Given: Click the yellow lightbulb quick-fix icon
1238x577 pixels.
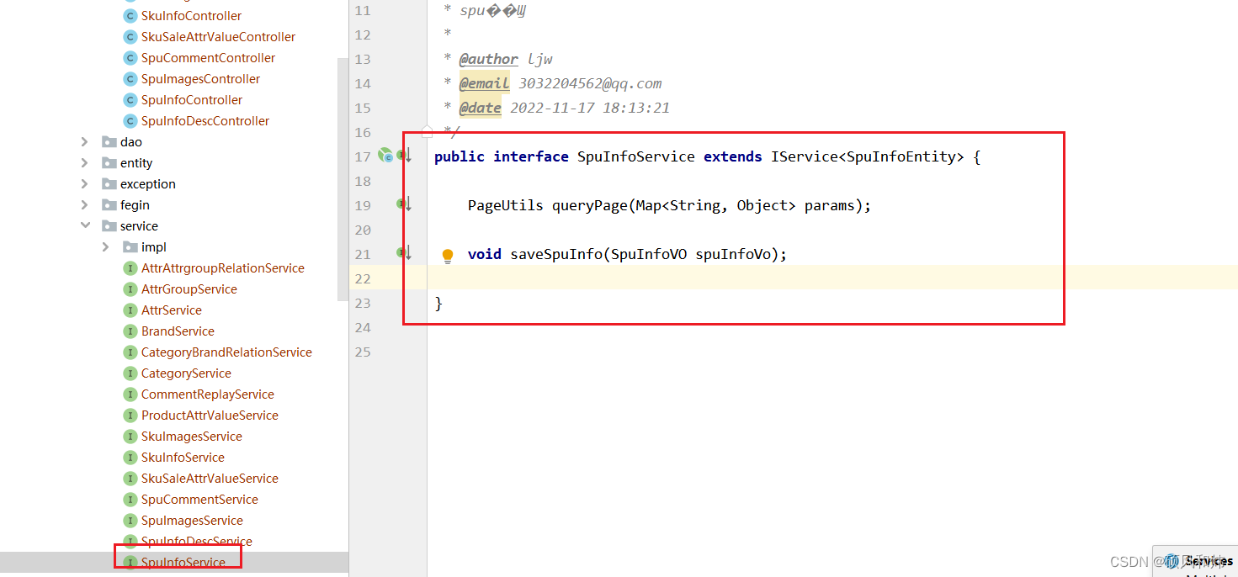Looking at the screenshot, I should [x=448, y=256].
